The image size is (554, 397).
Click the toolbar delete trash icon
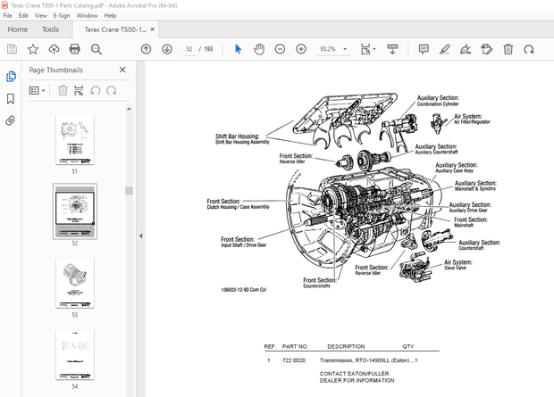[x=508, y=49]
